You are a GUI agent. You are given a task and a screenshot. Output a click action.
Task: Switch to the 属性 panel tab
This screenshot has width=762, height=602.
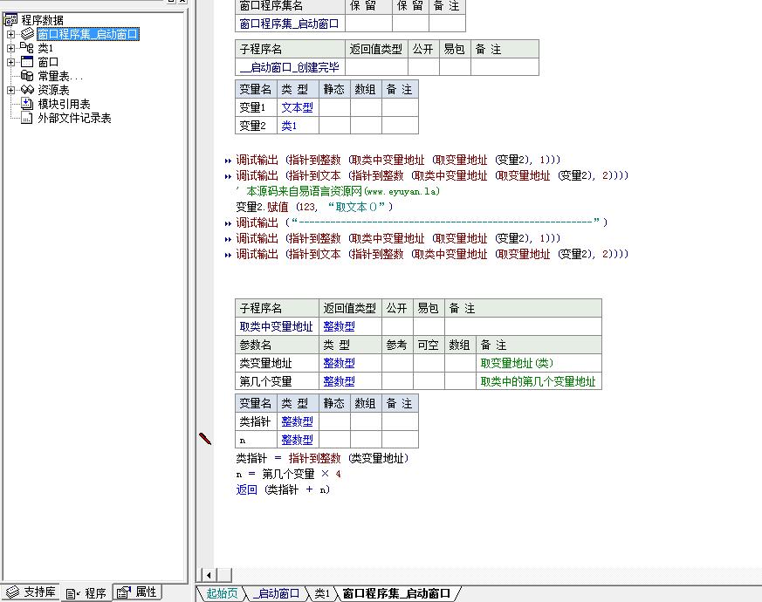pos(138,592)
